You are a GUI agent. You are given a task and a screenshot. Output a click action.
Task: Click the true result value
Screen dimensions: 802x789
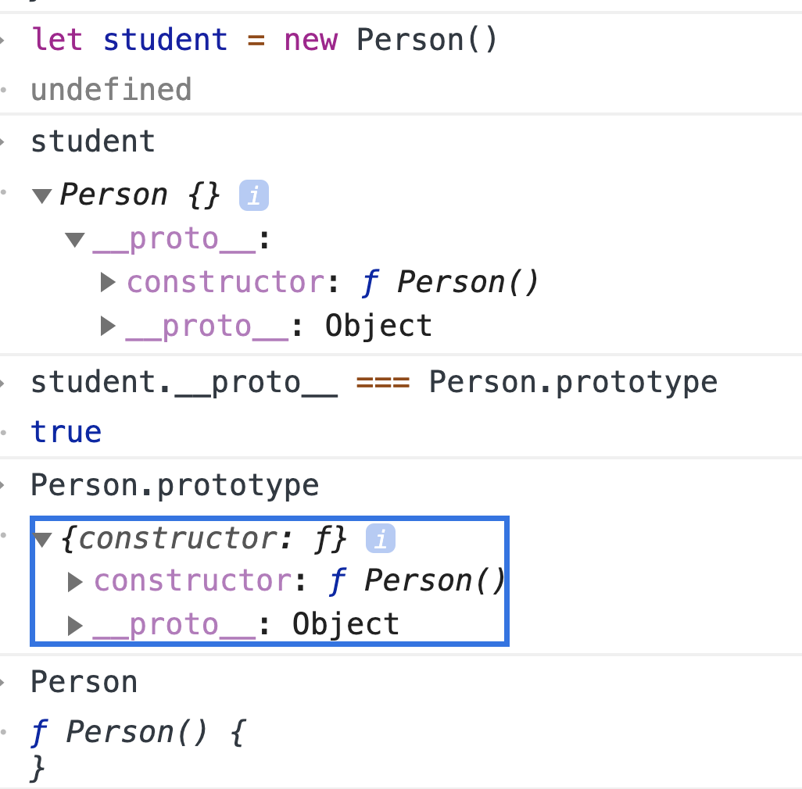[66, 432]
